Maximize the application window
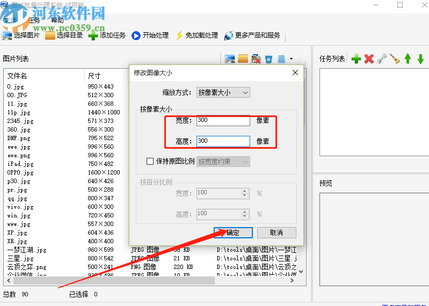Viewport: 429px width, 306px height. 400,5
